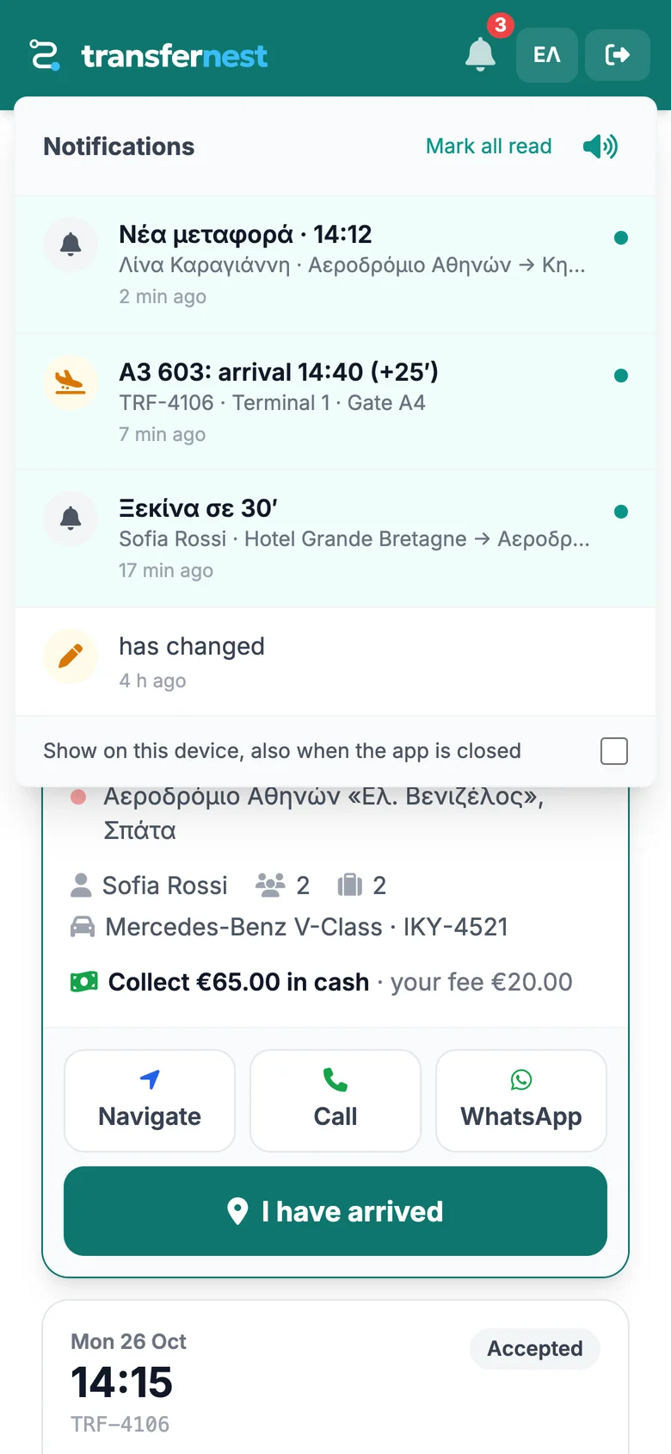Open the A3 603 arrival notification

tap(335, 401)
